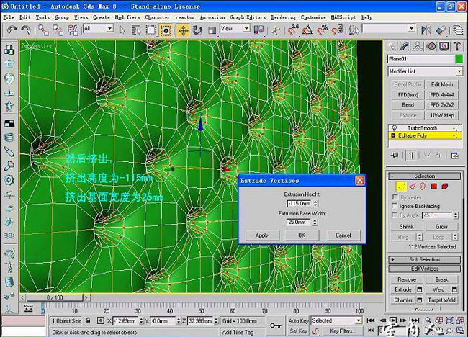
Task: Activate the Select and Scale tool
Action: point(212,30)
